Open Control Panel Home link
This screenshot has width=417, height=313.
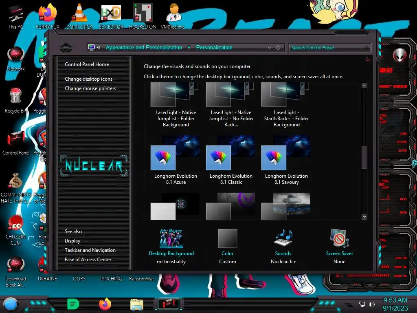87,64
